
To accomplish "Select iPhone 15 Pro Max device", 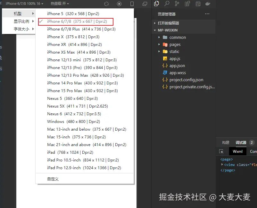I will click(x=85, y=91).
